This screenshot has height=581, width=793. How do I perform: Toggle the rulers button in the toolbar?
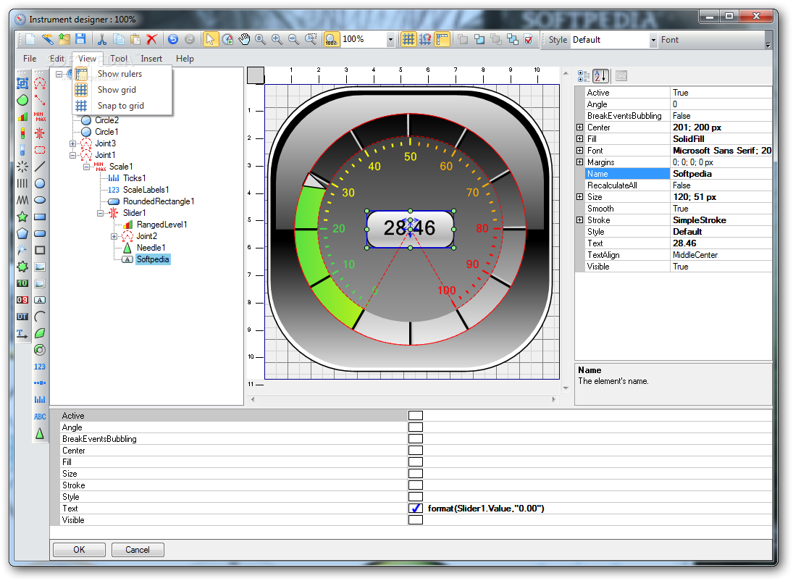click(442, 39)
